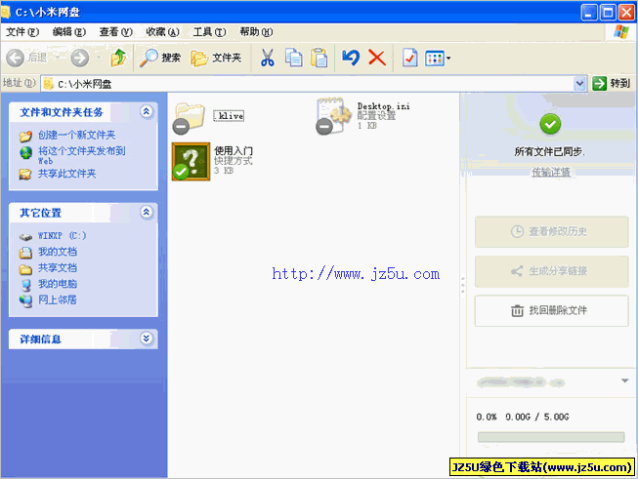
Task: Click the Cut scissors icon
Action: click(x=268, y=58)
